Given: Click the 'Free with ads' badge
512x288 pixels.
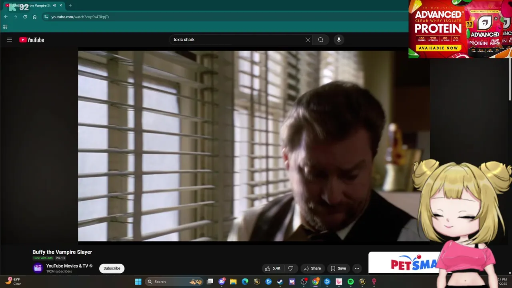Looking at the screenshot, I should pos(43,258).
